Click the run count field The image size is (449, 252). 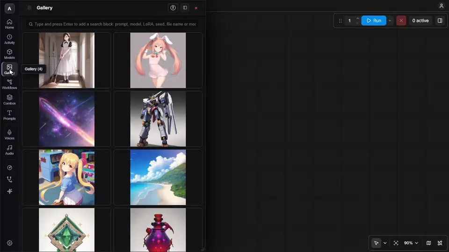click(x=349, y=21)
